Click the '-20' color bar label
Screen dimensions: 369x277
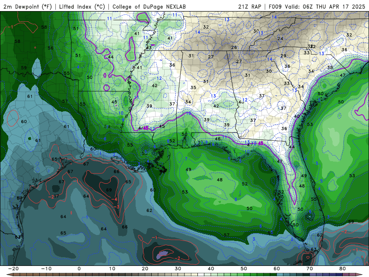(x=13, y=269)
